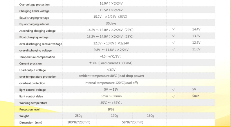Click the 5min light control delay value
231x127 pixels.
[x=196, y=96]
